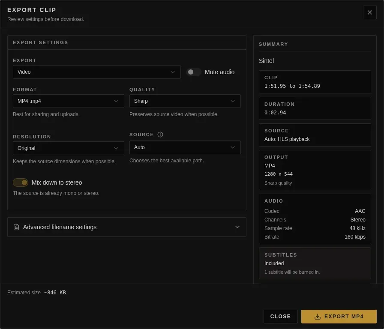Image resolution: width=384 pixels, height=329 pixels.
Task: Click the Subtitles Included card
Action: pos(315,263)
